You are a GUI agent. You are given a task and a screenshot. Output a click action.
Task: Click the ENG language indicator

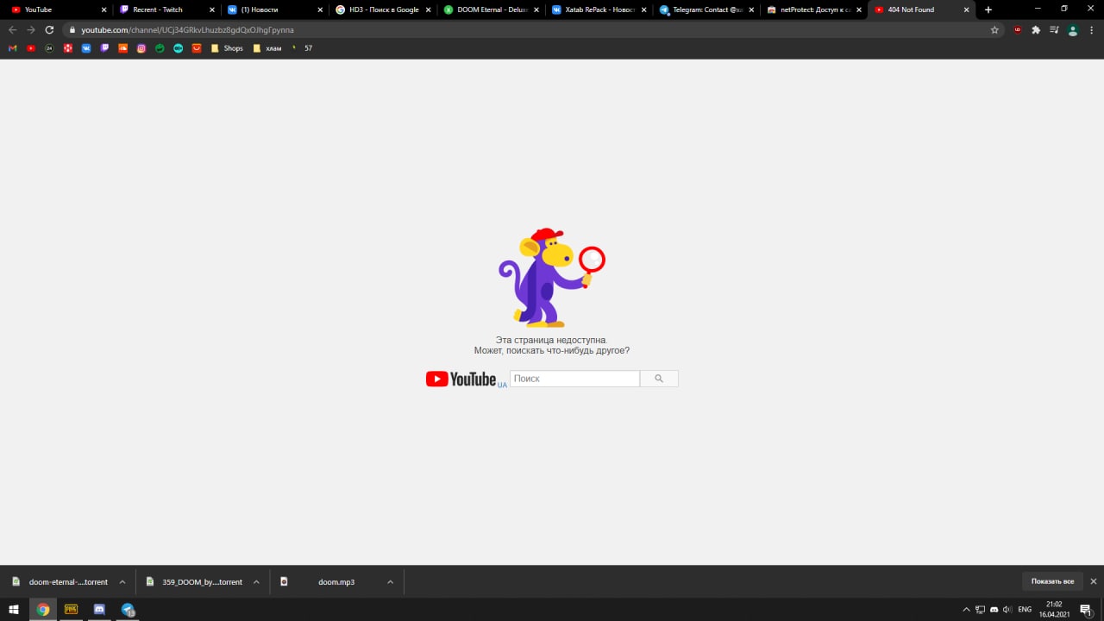click(x=1025, y=609)
